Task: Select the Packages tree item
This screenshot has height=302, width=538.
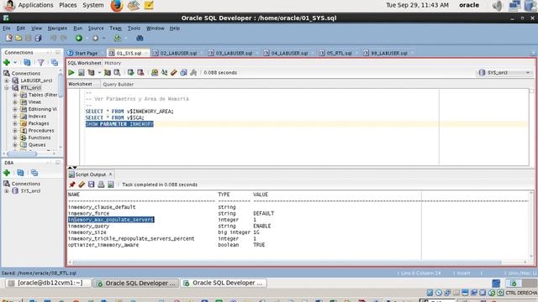Action: (x=39, y=123)
